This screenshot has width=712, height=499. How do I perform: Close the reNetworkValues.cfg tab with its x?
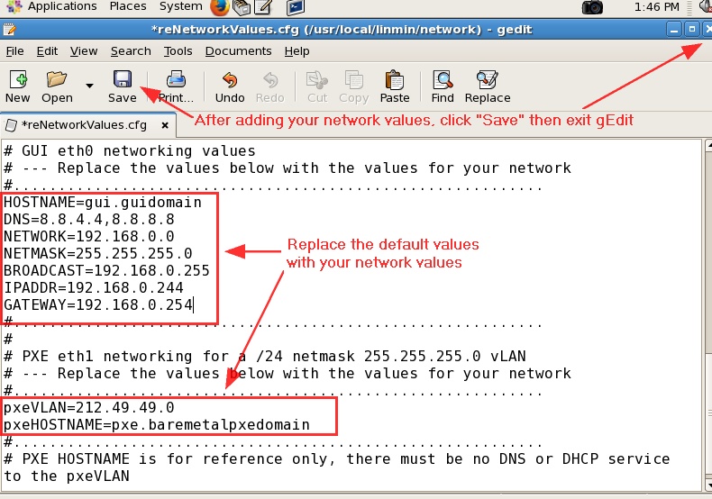click(x=165, y=125)
